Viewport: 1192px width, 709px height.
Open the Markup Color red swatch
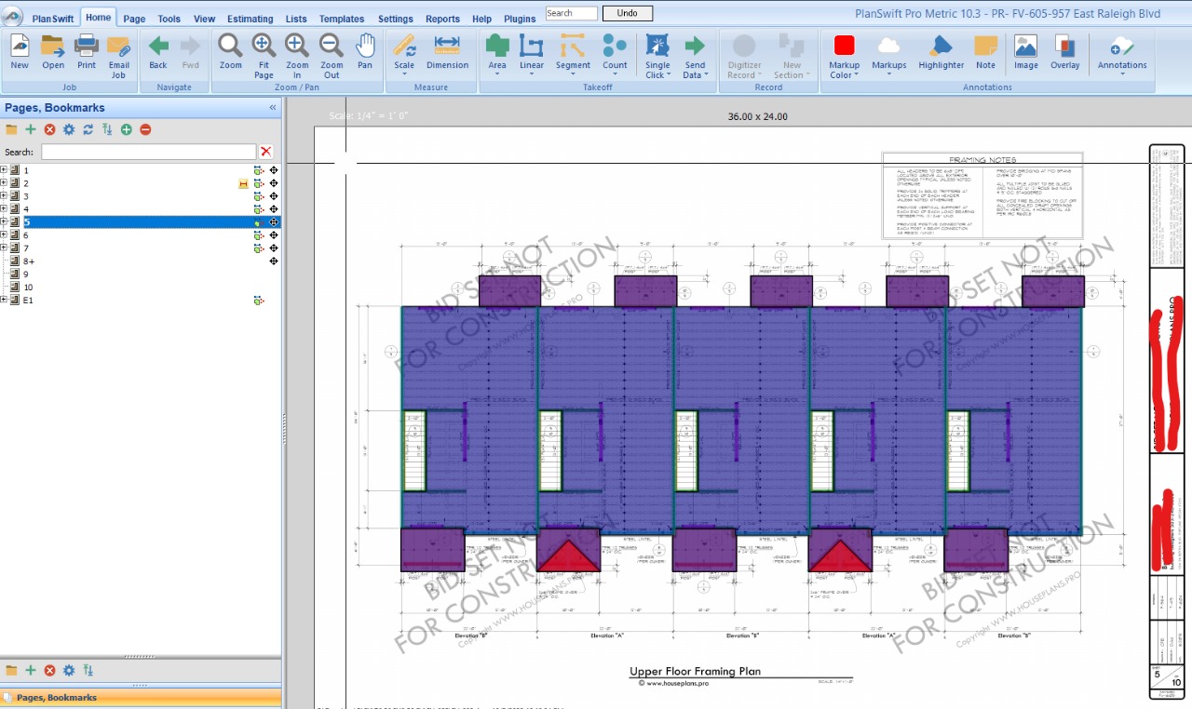[x=845, y=46]
